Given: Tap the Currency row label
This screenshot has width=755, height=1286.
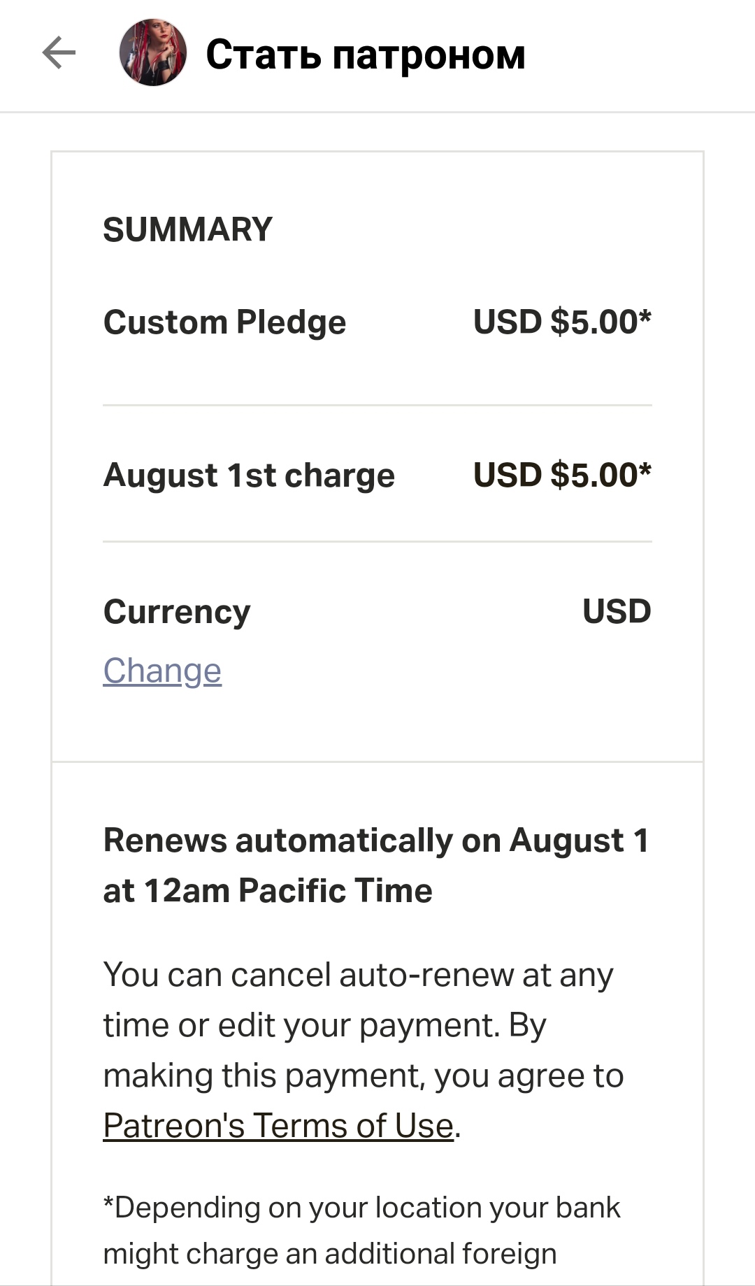Looking at the screenshot, I should point(177,612).
